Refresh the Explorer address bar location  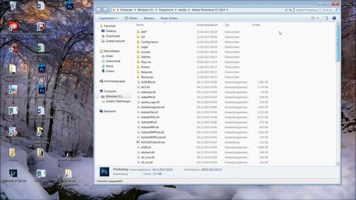[x=290, y=10]
